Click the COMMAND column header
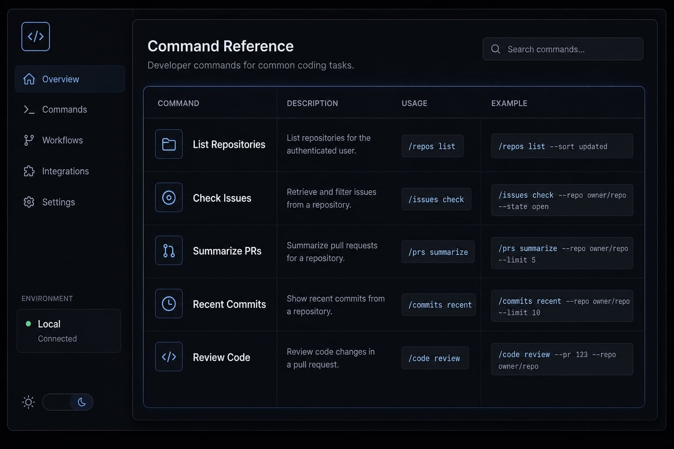Screen dimensions: 674x449 178,103
